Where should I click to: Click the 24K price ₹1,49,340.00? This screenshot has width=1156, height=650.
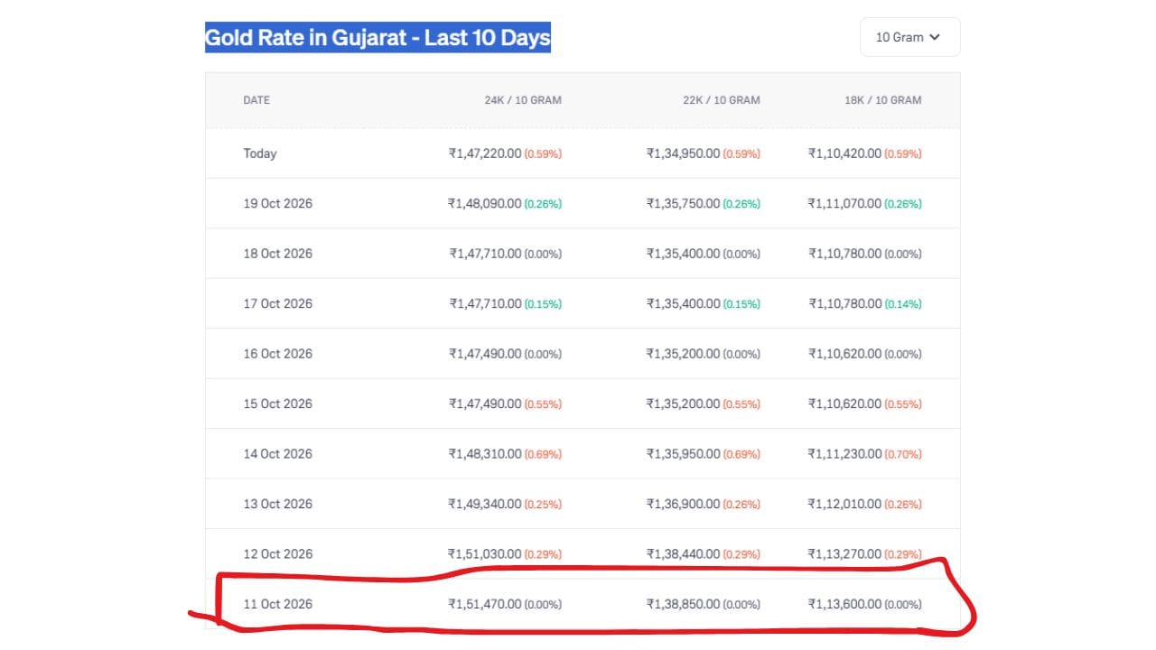click(x=485, y=504)
